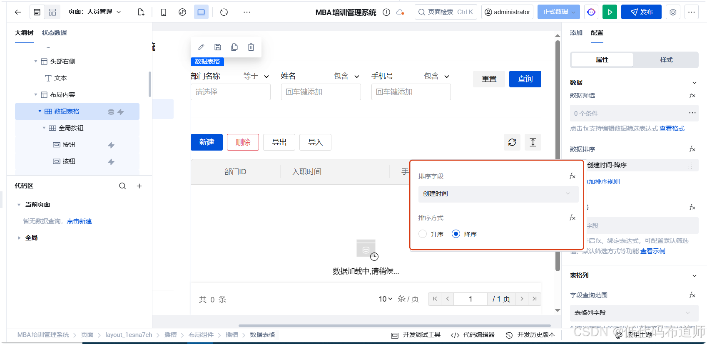707x344 pixels.
Task: Click the green run preview button
Action: (610, 12)
